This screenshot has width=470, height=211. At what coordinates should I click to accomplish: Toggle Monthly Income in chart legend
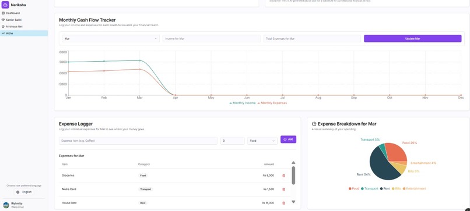click(243, 103)
